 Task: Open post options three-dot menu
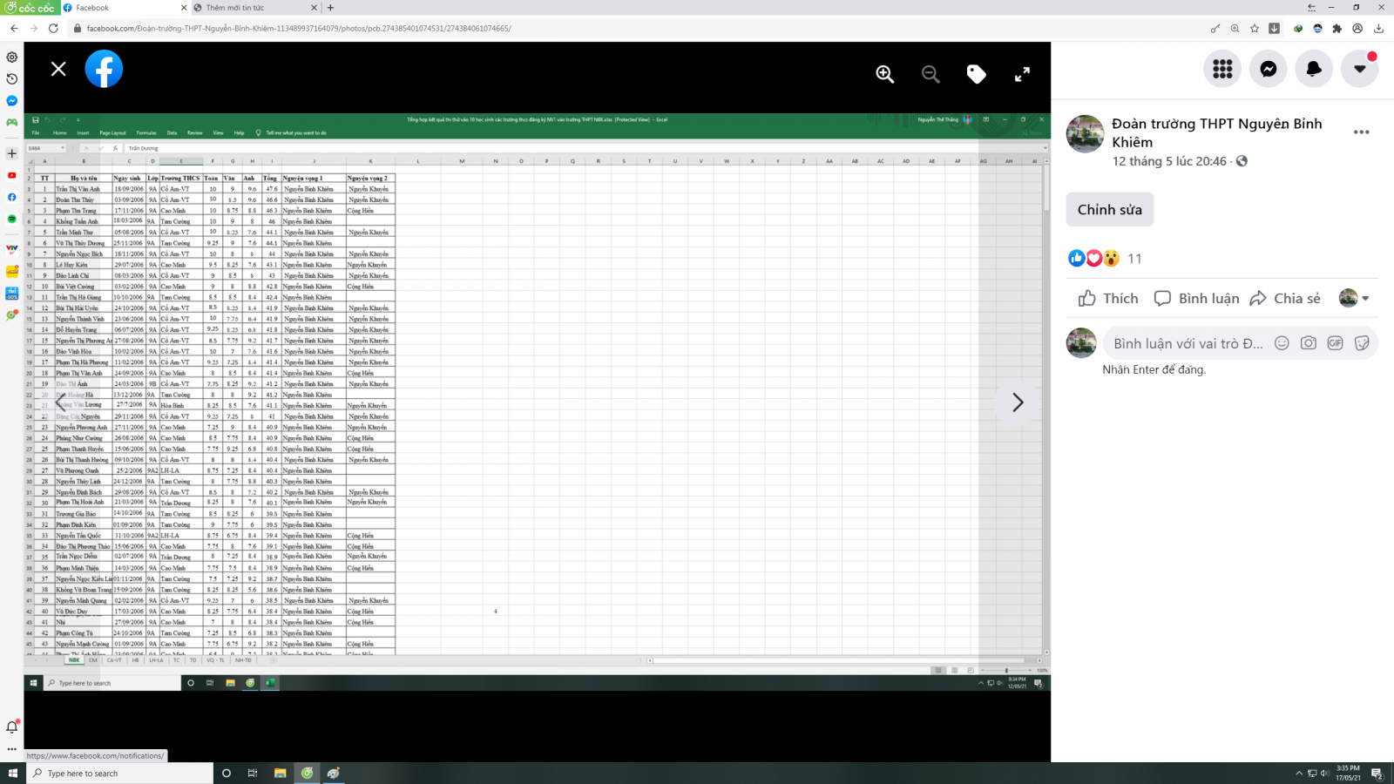tap(1361, 132)
